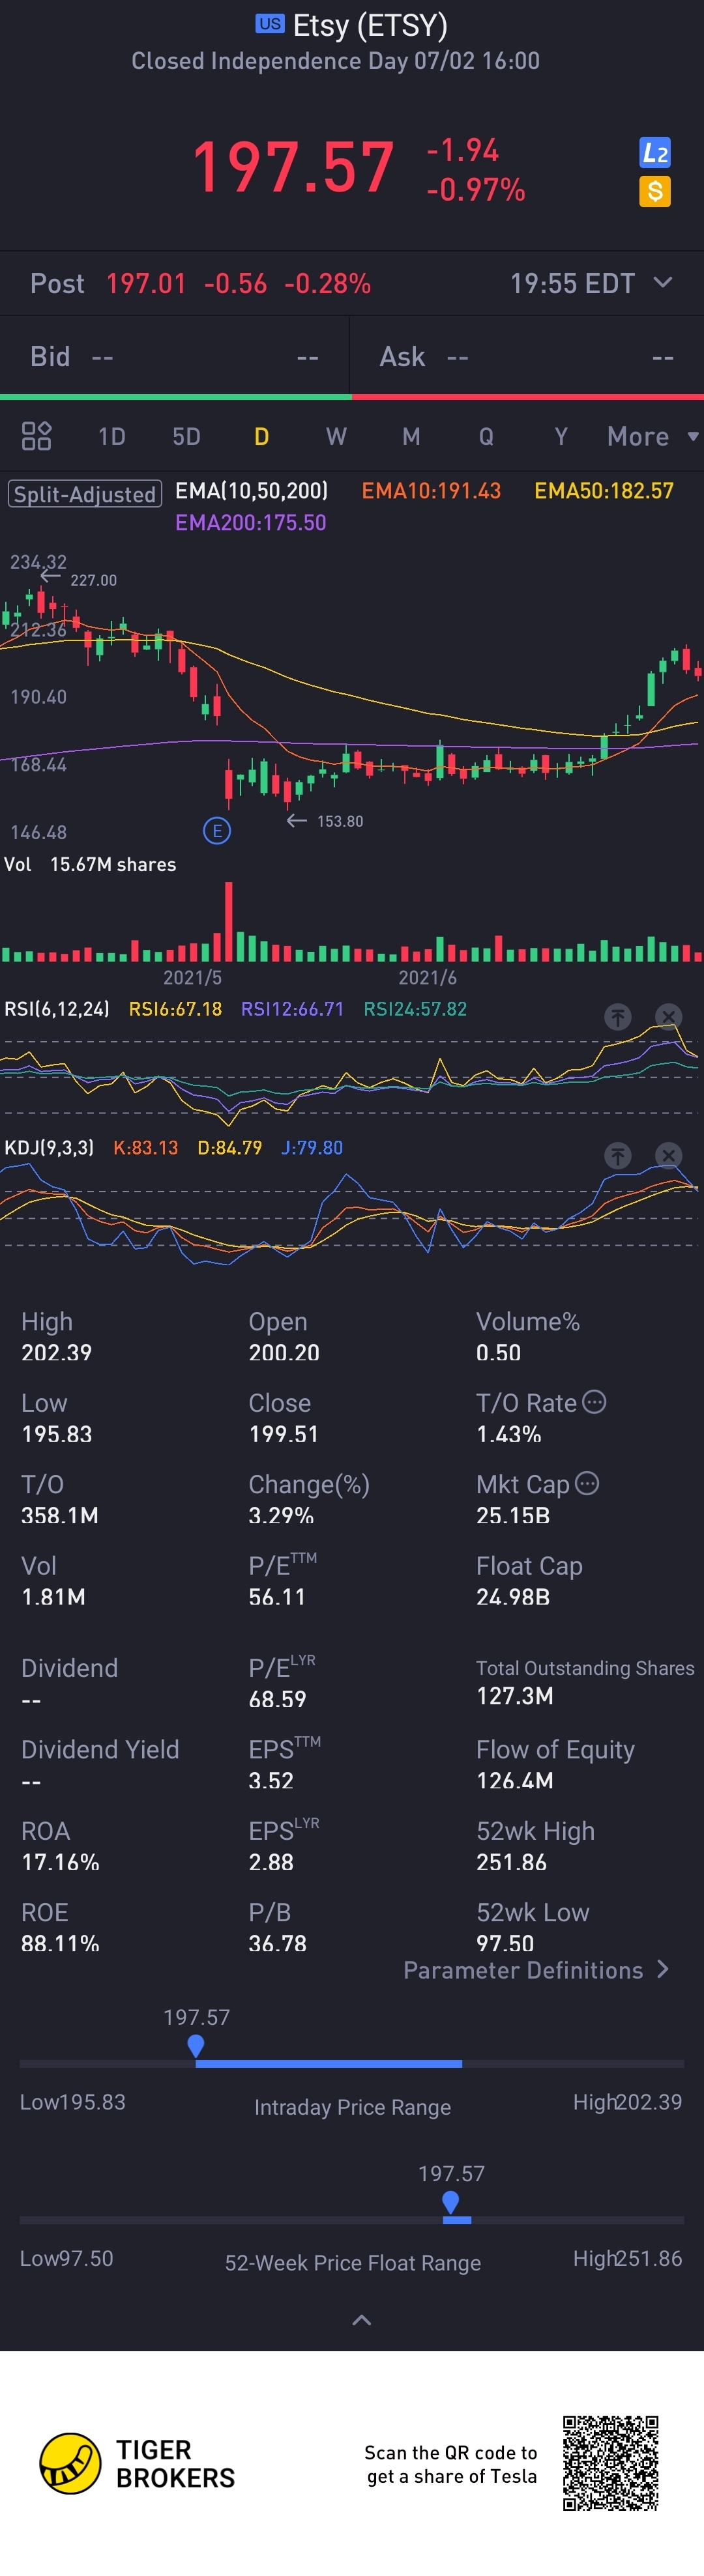Tap the ROE 88.11% value

(x=60, y=1943)
